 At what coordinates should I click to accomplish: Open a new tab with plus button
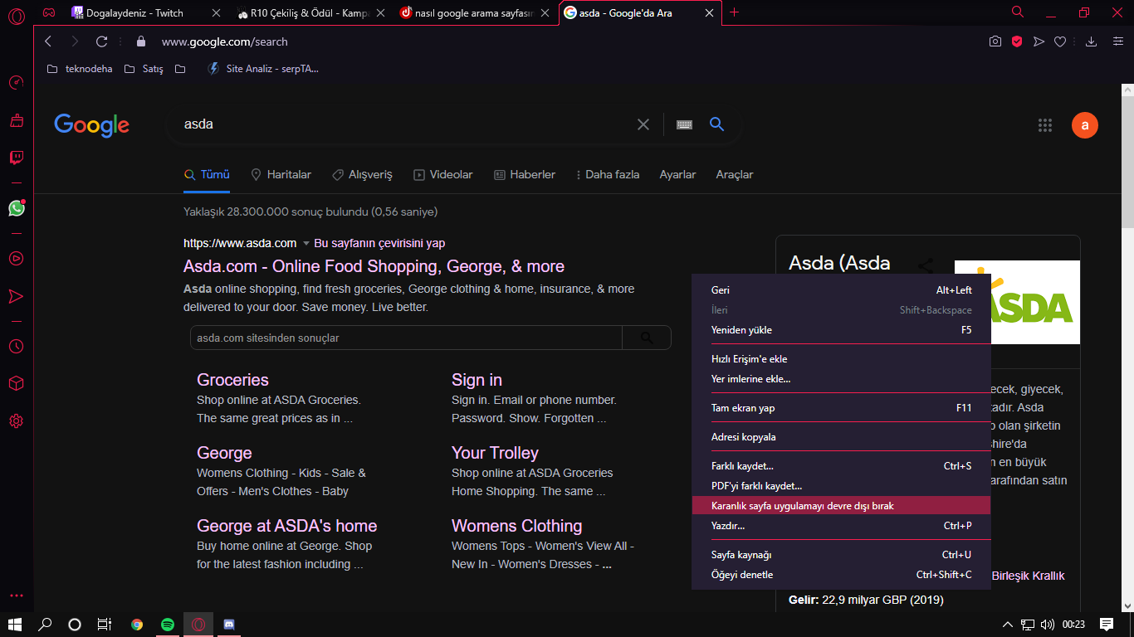coord(734,12)
